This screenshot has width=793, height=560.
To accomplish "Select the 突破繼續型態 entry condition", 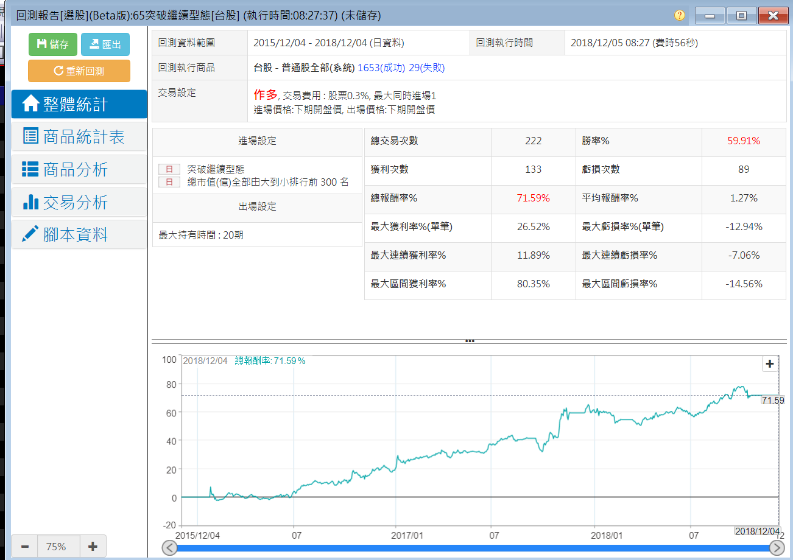I will [x=216, y=169].
